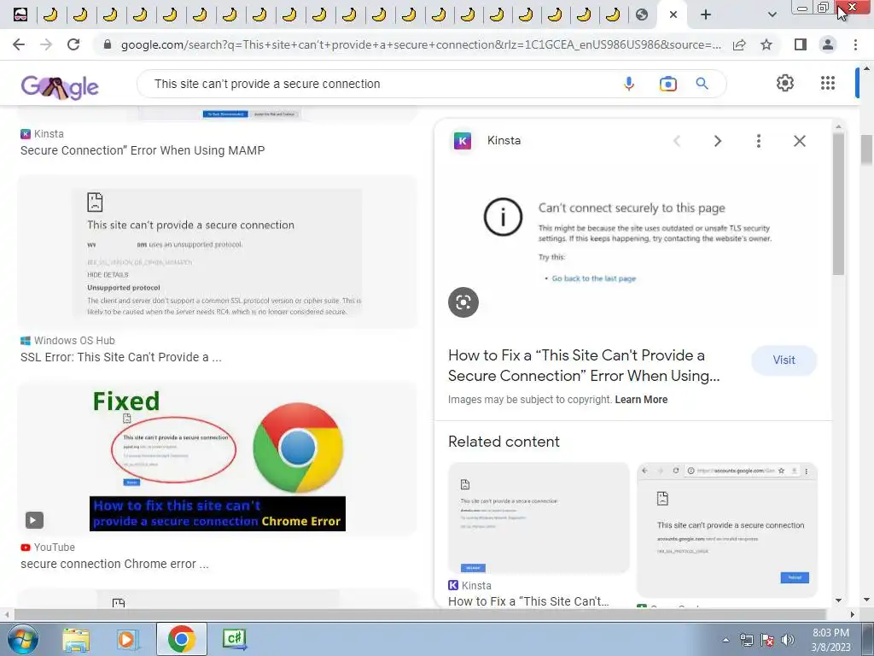Open the Windows OS Hub SSL Error result
Image resolution: width=874 pixels, height=656 pixels.
point(121,357)
